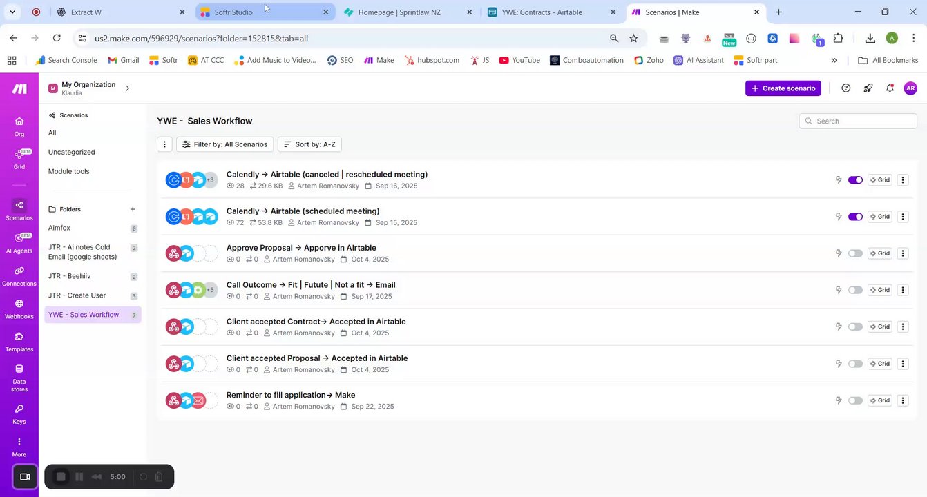The height and width of the screenshot is (497, 927).
Task: Click the browser address bar URL
Action: coord(201,39)
